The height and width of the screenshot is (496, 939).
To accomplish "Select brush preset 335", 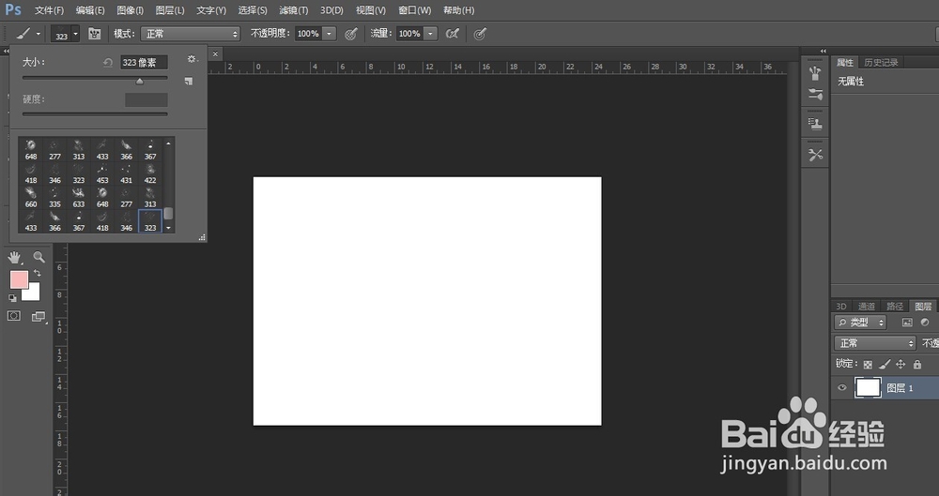I will pos(54,198).
